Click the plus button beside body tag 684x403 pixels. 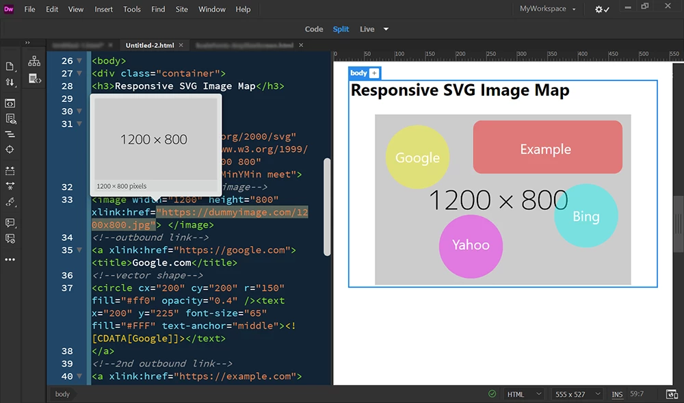coord(374,73)
